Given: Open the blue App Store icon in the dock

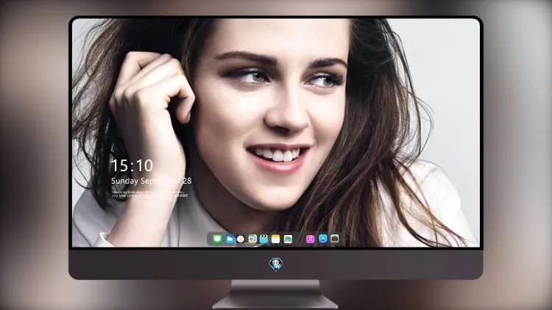Looking at the screenshot, I should (323, 239).
